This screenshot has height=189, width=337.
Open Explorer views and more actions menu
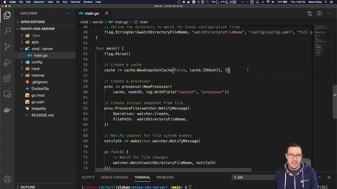(x=68, y=13)
